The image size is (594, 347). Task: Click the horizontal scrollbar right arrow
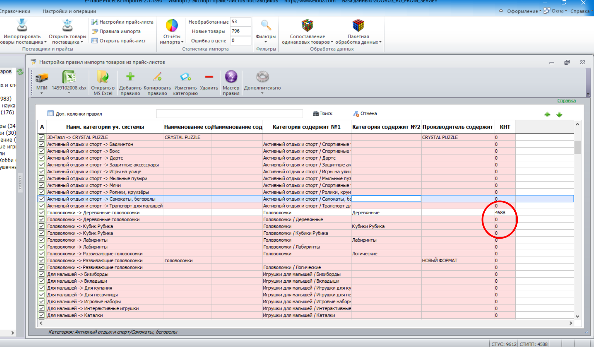570,323
